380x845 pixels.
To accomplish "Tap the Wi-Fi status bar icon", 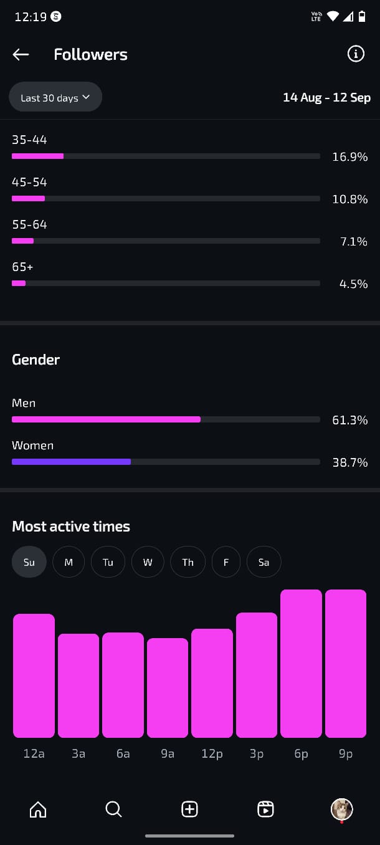I will pyautogui.click(x=333, y=17).
